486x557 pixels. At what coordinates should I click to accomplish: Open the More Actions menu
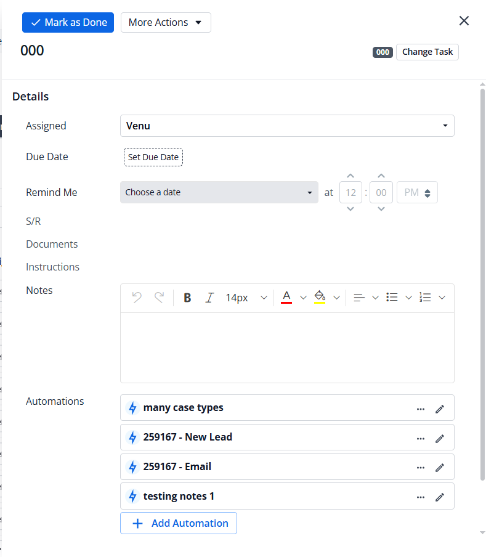166,22
